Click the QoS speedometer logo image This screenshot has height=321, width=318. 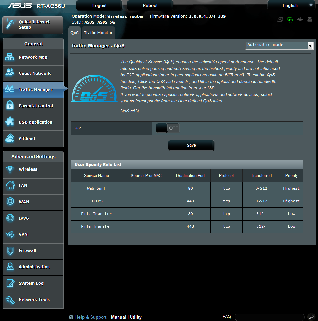(x=94, y=88)
